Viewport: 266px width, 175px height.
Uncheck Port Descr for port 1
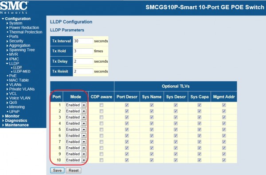click(x=127, y=105)
